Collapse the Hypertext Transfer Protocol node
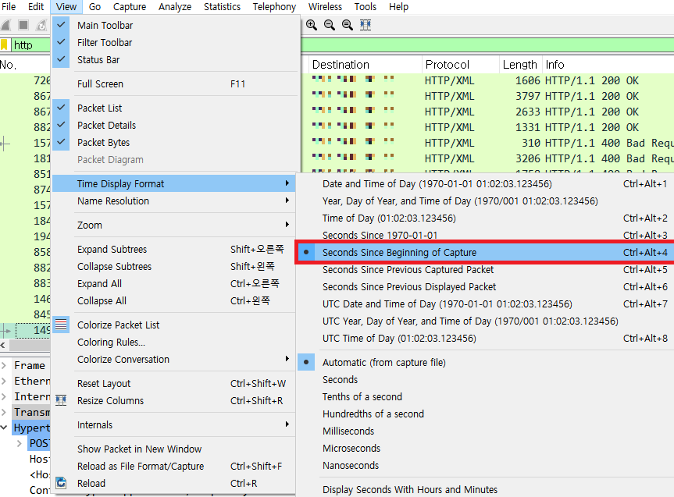This screenshot has width=674, height=497. (x=4, y=428)
